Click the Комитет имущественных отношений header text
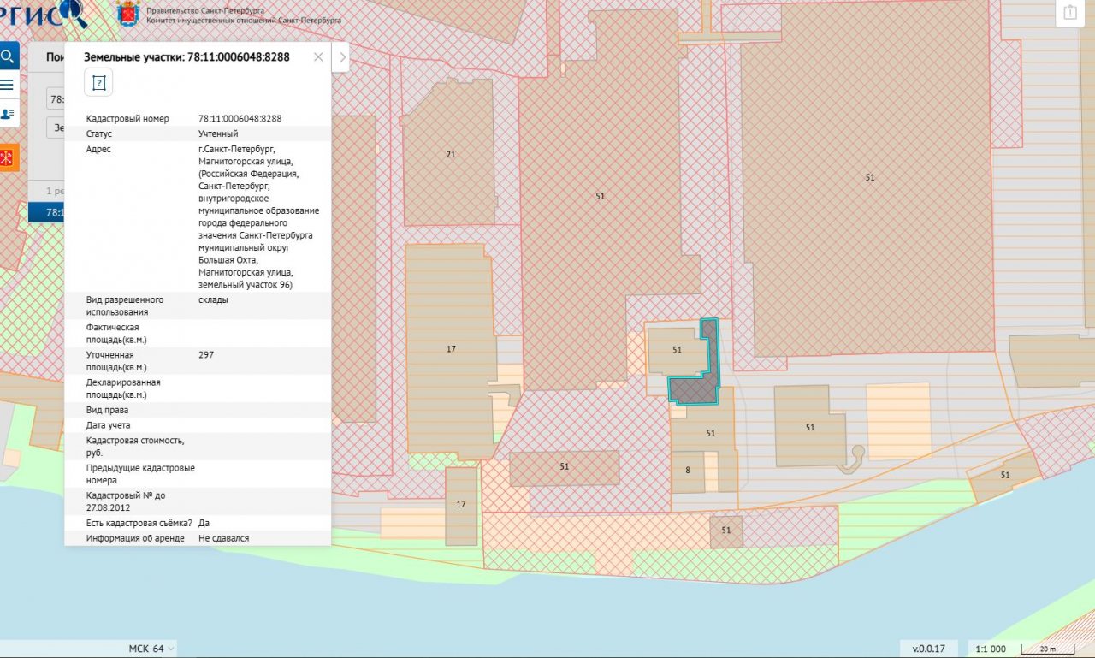Viewport: 1095px width, 658px height. tap(244, 20)
